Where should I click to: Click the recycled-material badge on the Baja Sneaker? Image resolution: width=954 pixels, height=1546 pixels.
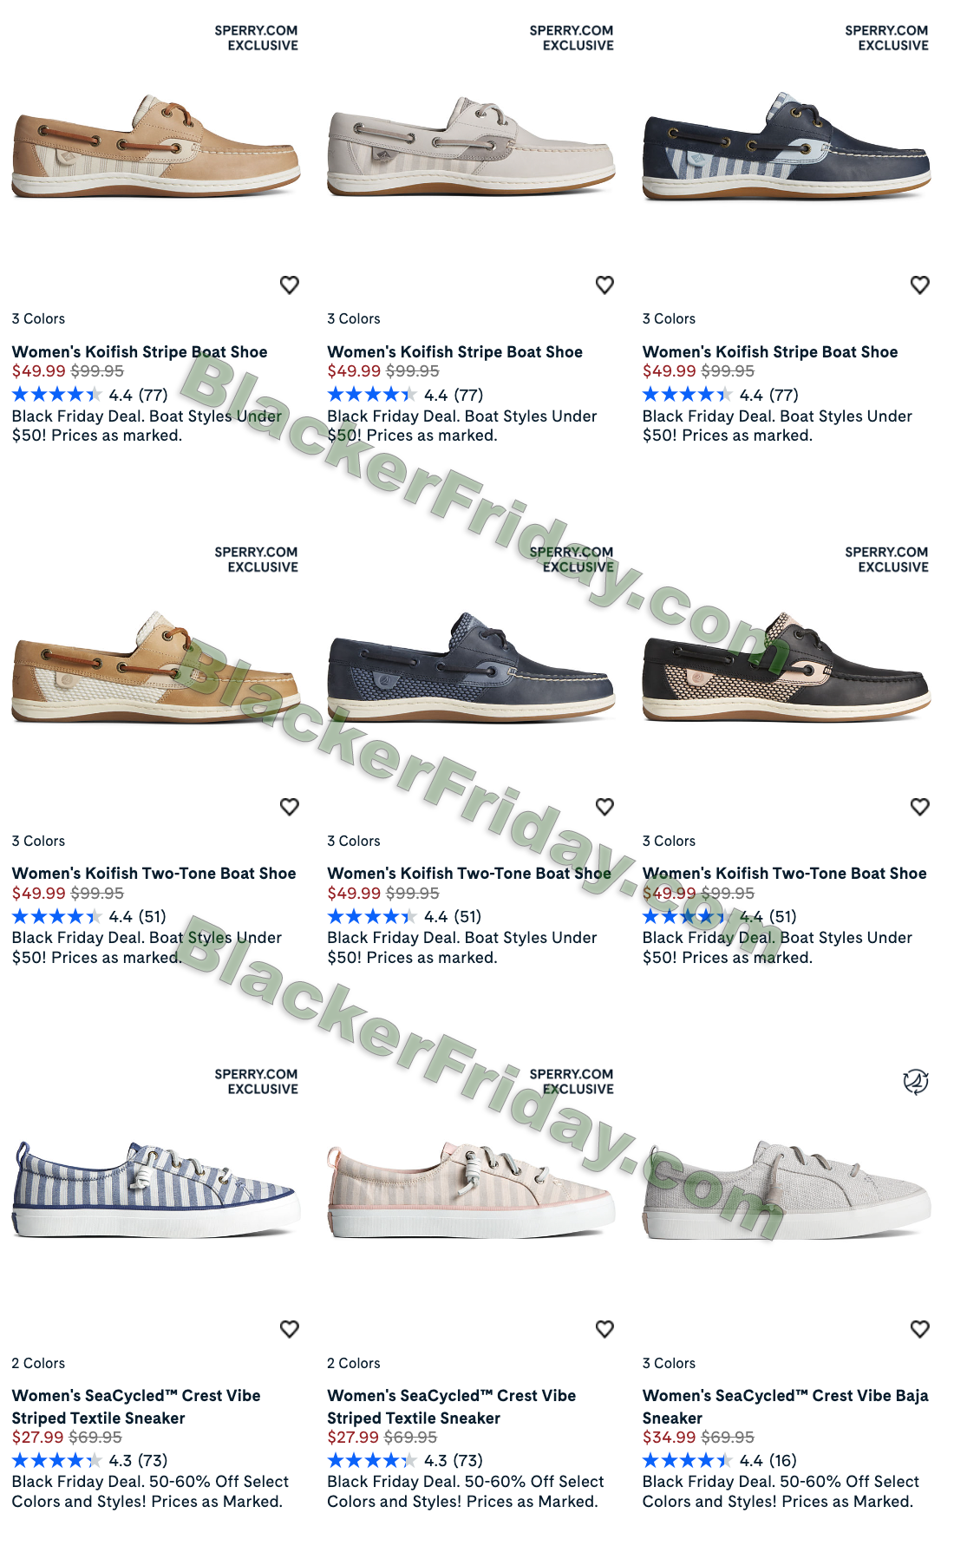[x=916, y=1082]
